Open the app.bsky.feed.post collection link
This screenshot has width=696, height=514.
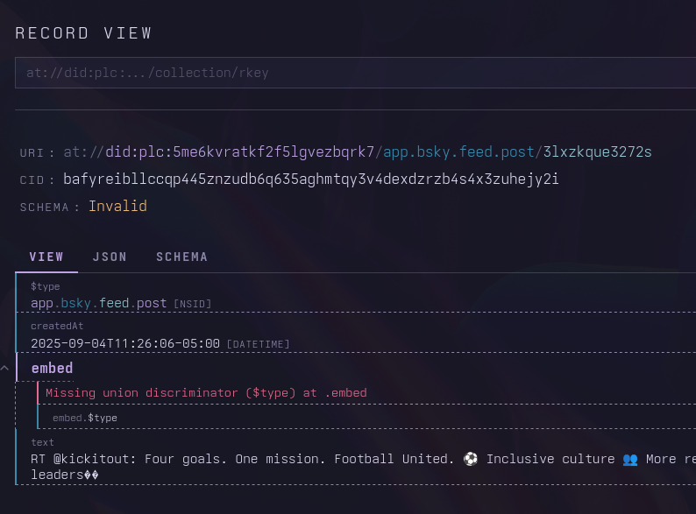(x=459, y=152)
